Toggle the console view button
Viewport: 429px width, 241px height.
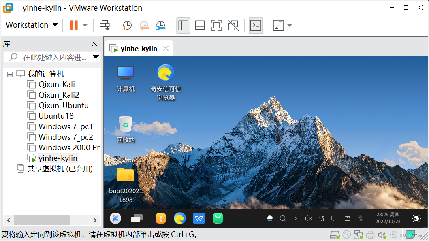256,25
